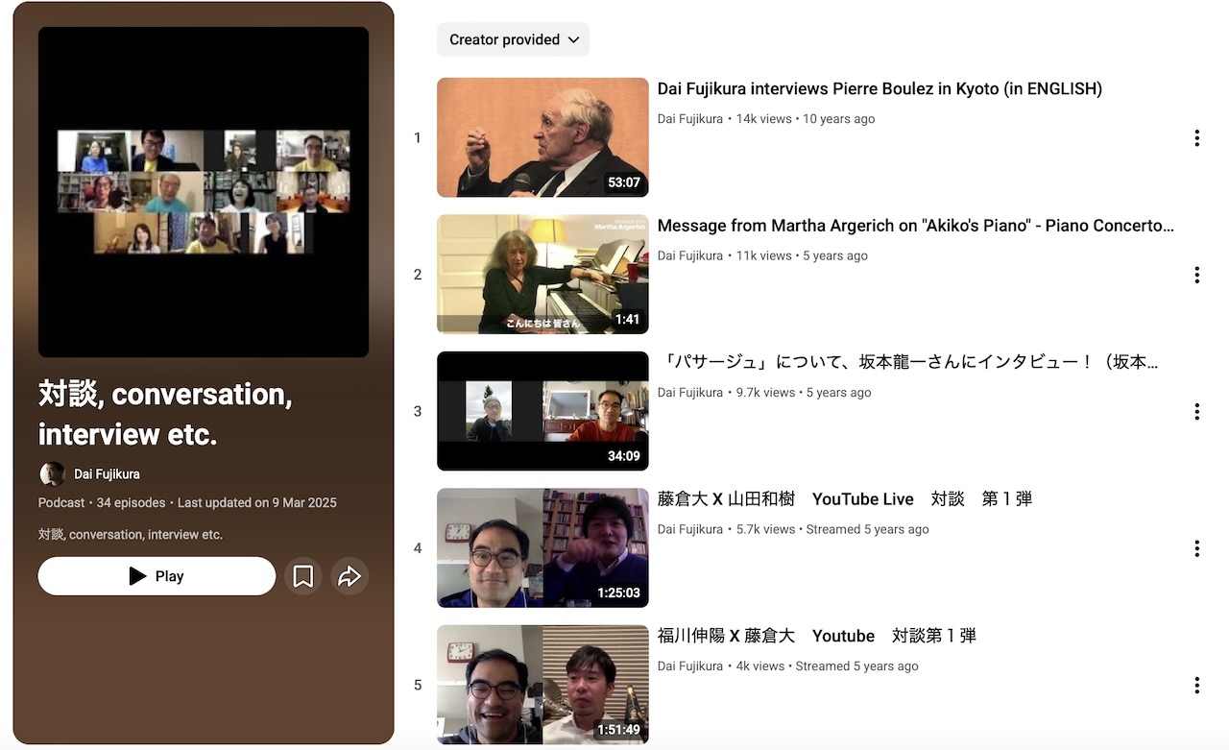This screenshot has height=750, width=1229.
Task: Click the podcast cover image with group call
Action: pos(204,192)
